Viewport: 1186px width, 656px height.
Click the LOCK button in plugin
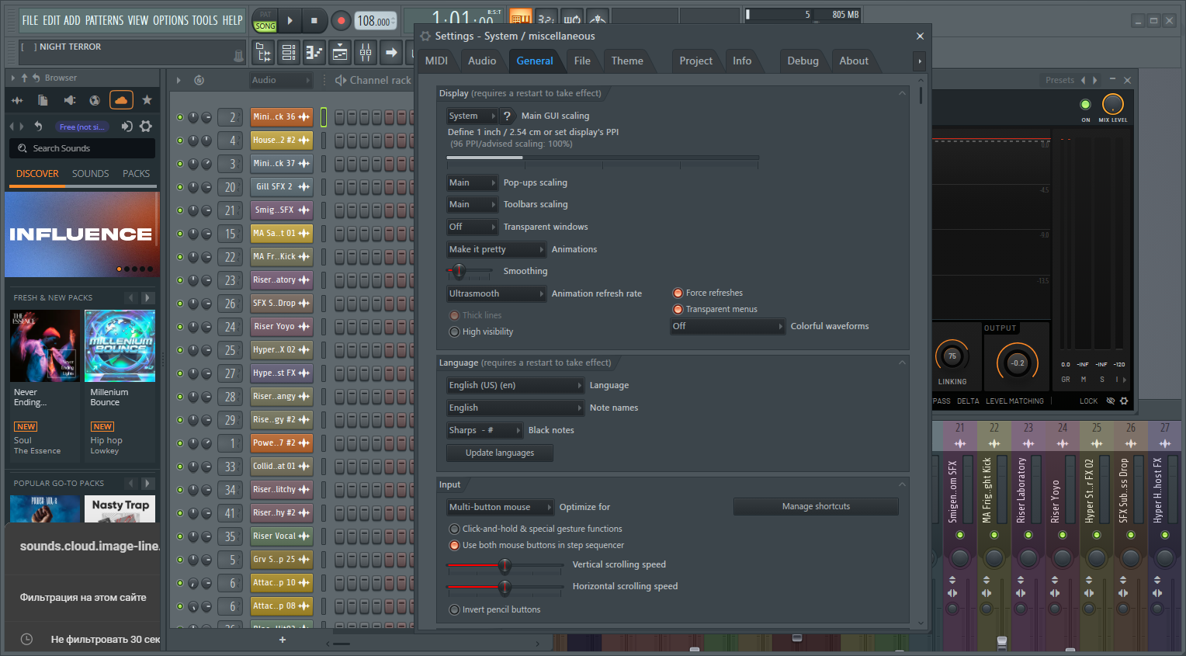pos(1088,401)
